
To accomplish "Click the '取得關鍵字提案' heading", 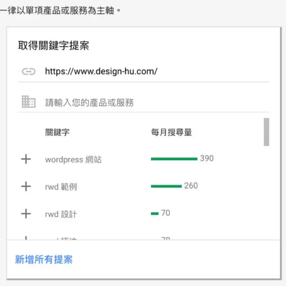I will (53, 45).
